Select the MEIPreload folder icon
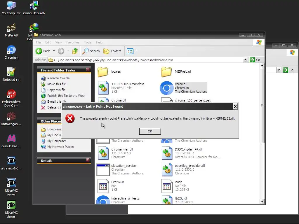Image resolution: width=299 pixels, height=224 pixels. click(x=166, y=72)
